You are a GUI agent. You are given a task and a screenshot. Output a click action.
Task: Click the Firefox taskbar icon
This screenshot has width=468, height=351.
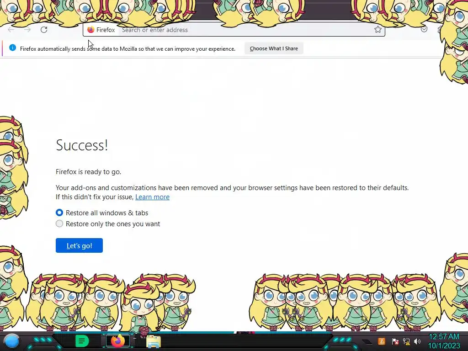click(x=117, y=341)
